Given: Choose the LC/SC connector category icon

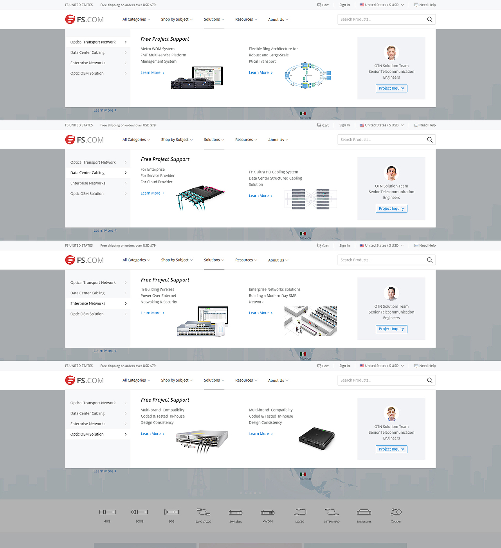Looking at the screenshot, I should point(300,512).
